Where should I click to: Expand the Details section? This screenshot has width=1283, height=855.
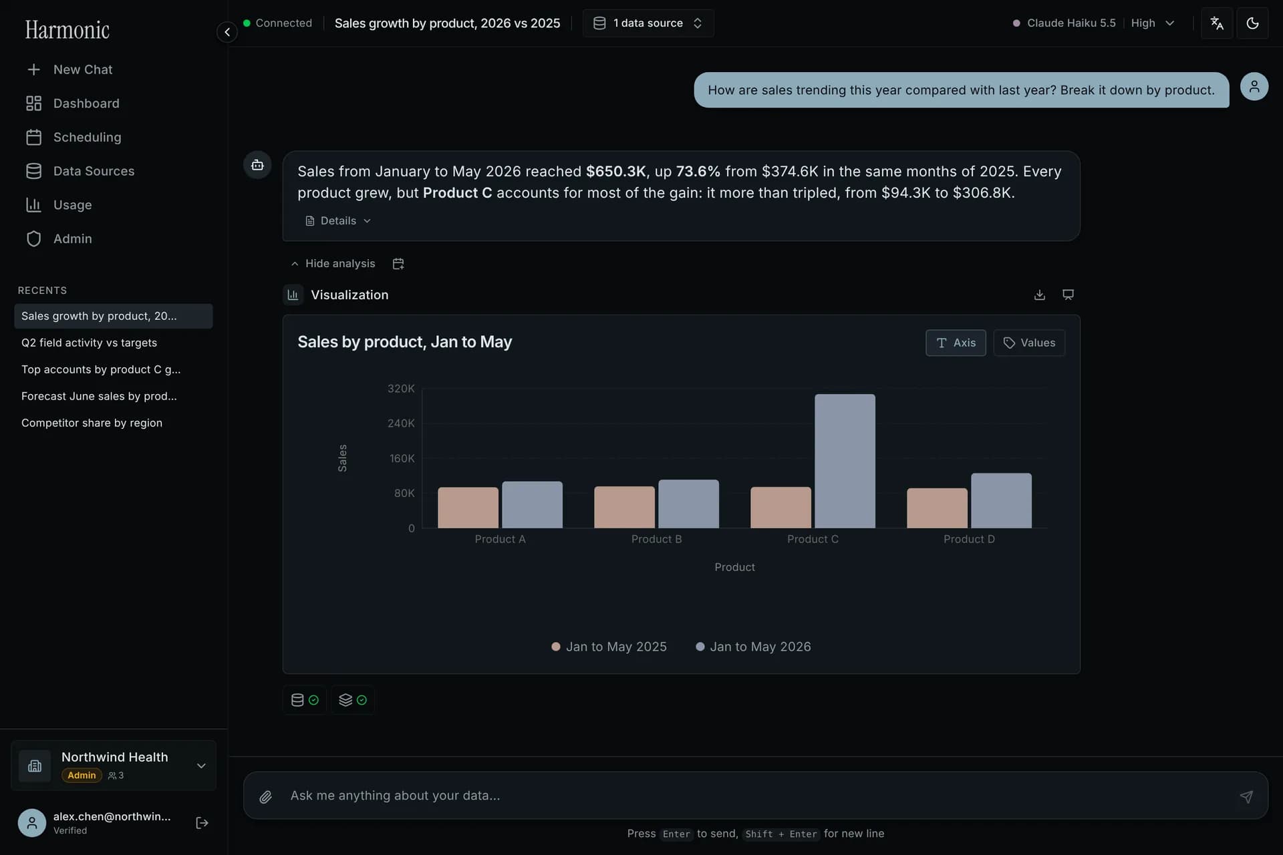(337, 220)
